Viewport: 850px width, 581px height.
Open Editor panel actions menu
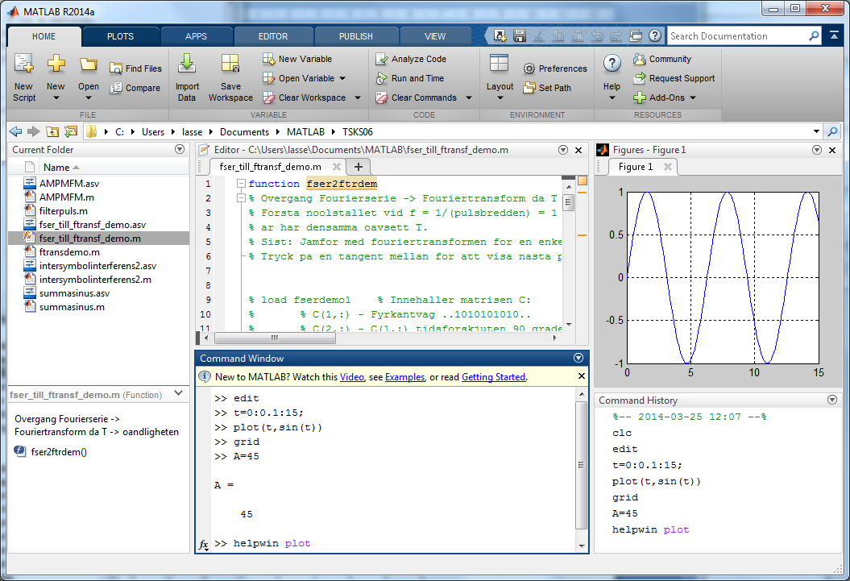pyautogui.click(x=563, y=150)
